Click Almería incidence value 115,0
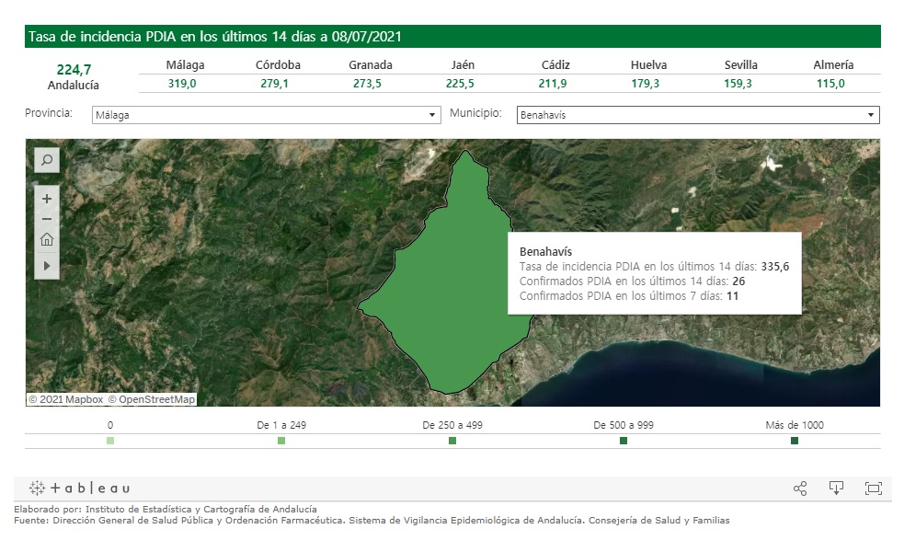 [x=830, y=84]
